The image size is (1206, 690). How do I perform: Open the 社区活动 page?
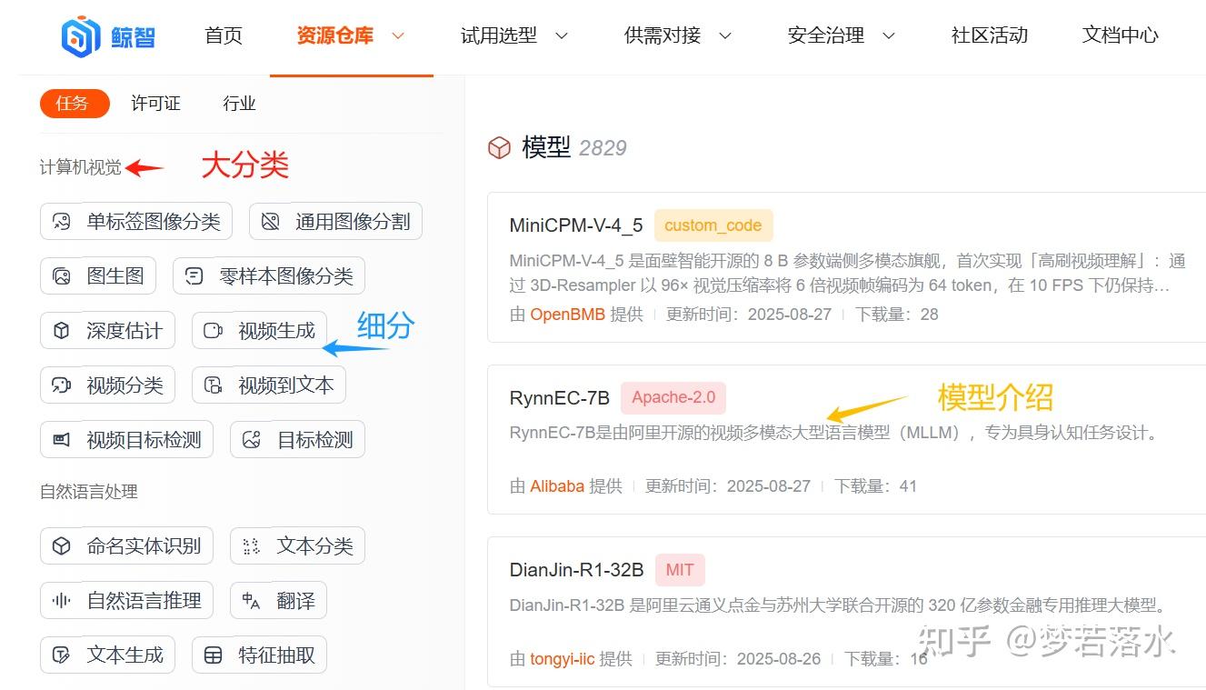click(x=990, y=35)
